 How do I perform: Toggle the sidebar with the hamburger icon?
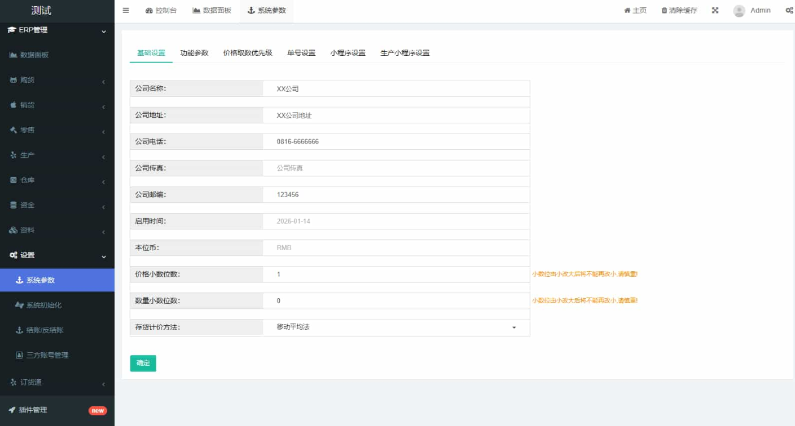pos(126,10)
